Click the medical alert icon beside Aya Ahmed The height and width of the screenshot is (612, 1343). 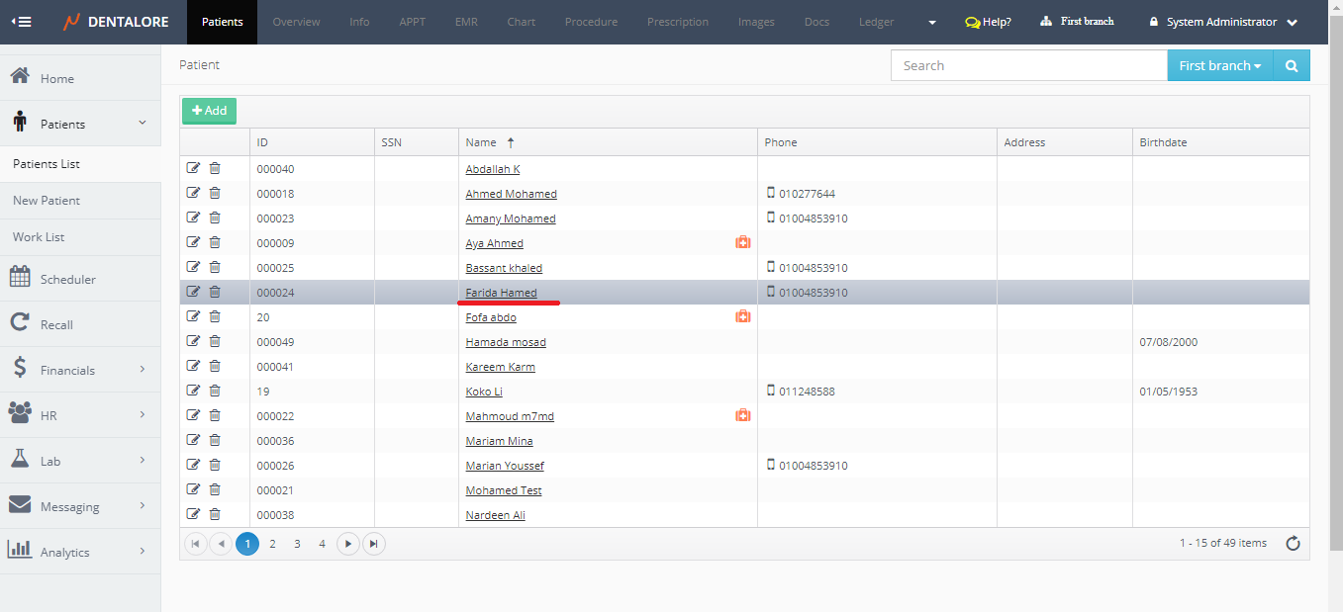point(742,242)
